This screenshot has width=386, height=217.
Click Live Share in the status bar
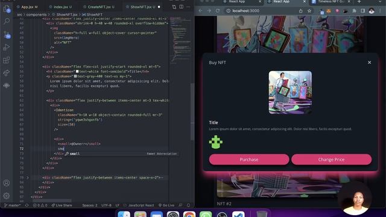tap(62, 205)
